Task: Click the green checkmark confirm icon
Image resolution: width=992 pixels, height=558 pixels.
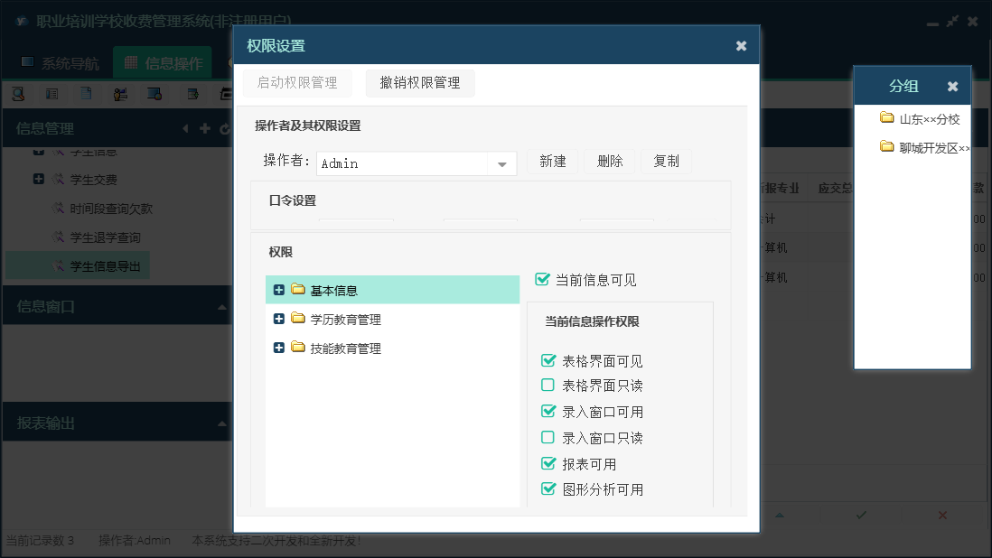Action: 861,515
